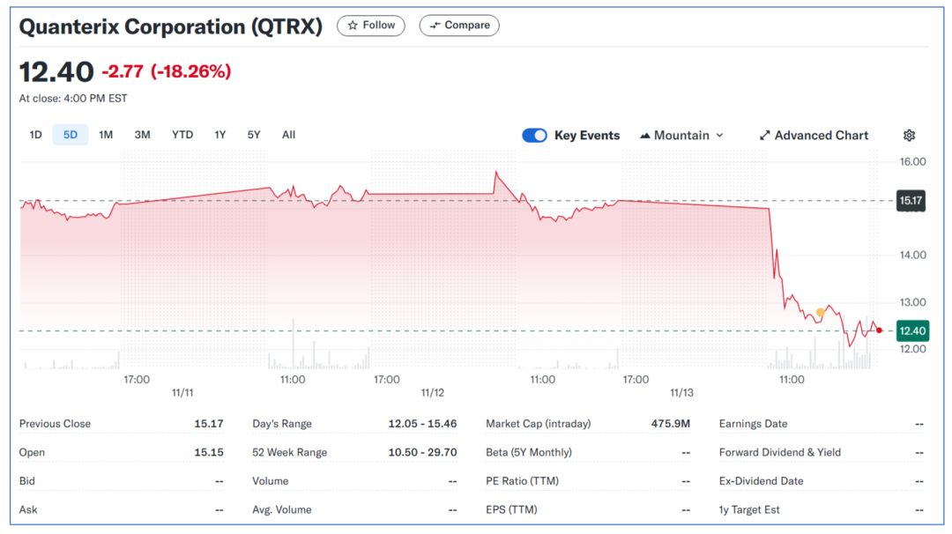Image resolution: width=952 pixels, height=534 pixels.
Task: Click the 15.17 previous close price label
Action: [911, 201]
